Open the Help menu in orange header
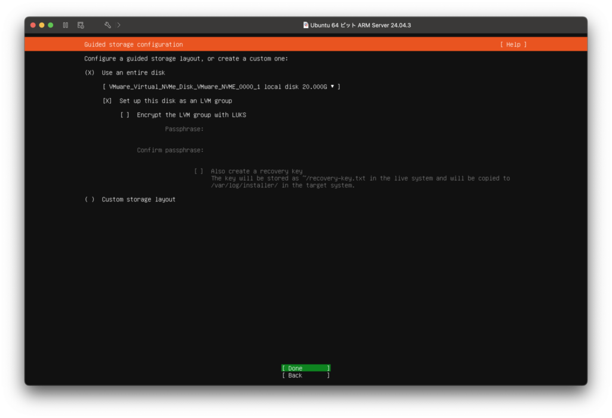 tap(513, 44)
